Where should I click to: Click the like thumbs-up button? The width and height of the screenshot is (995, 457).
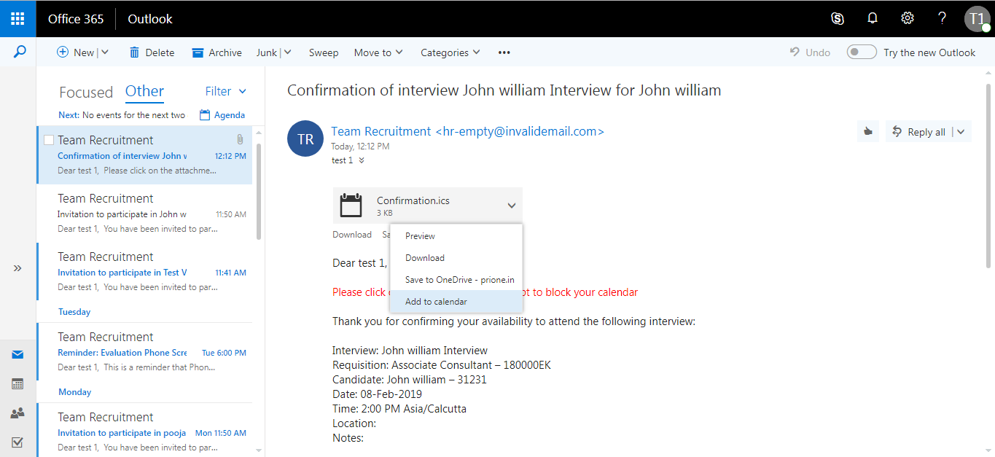point(868,132)
